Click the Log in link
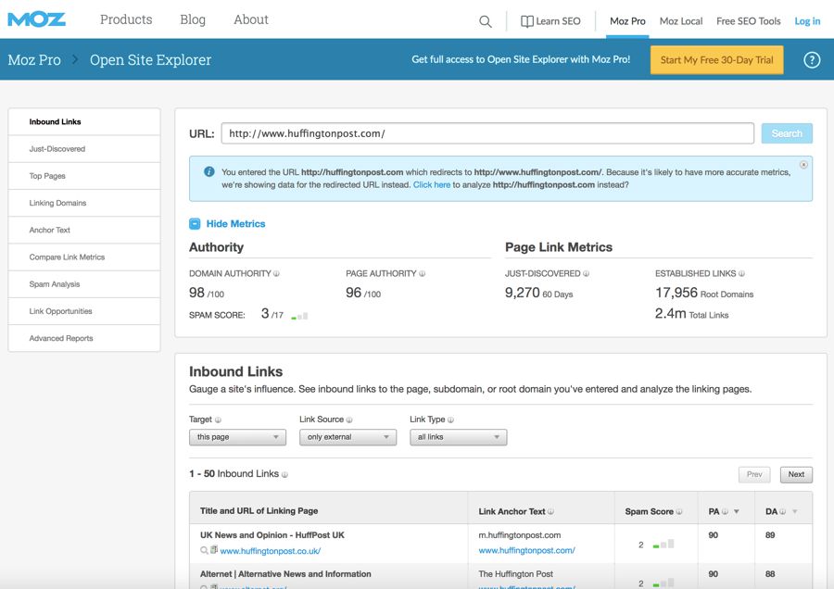The width and height of the screenshot is (834, 589). [807, 21]
